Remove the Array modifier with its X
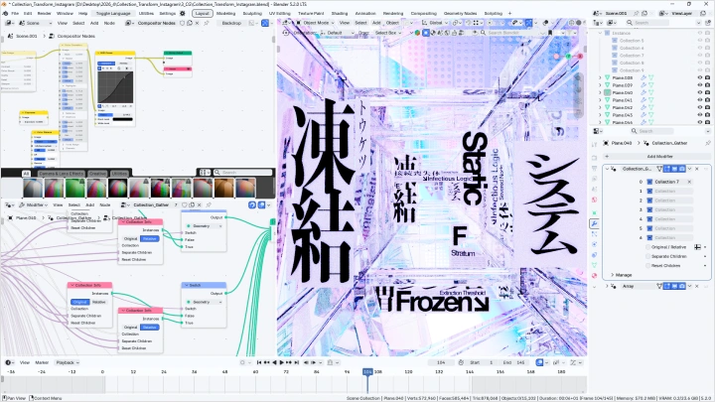 click(697, 286)
